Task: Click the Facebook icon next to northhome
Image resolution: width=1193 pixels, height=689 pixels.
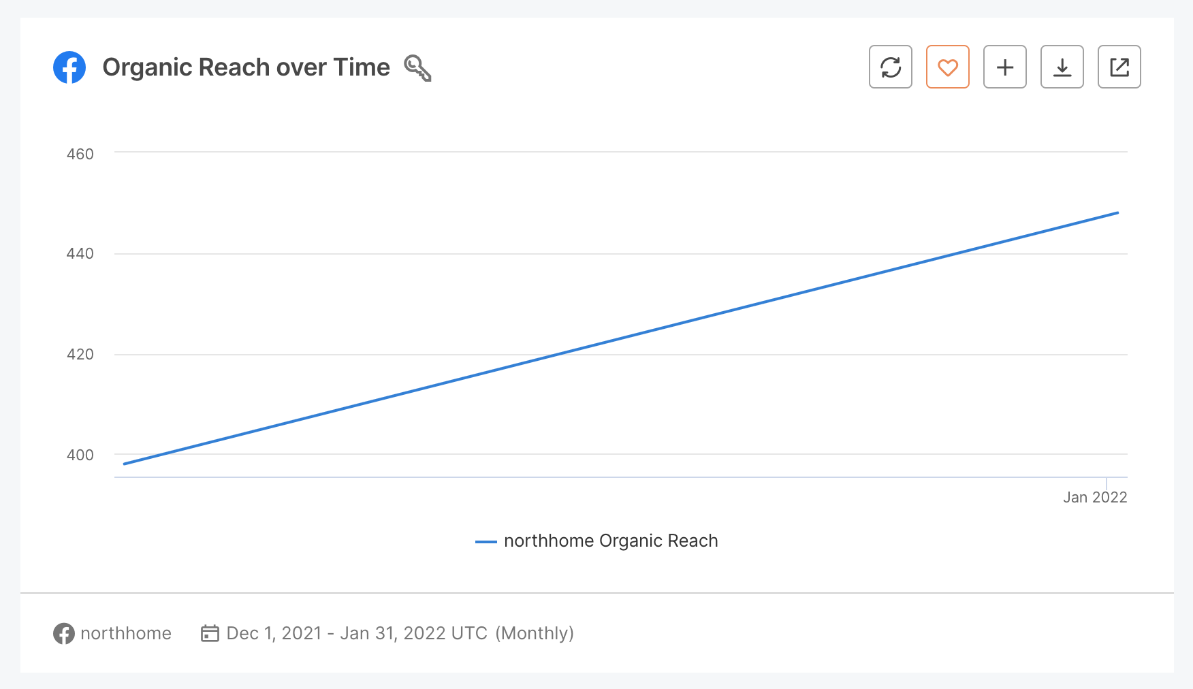Action: point(63,633)
